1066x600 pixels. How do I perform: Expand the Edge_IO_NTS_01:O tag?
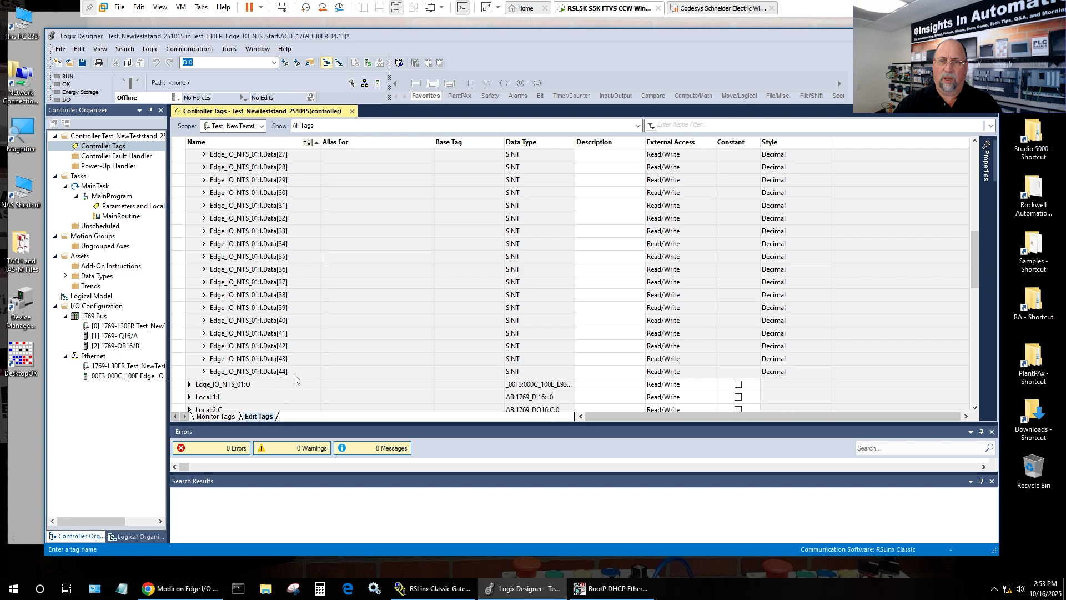[x=189, y=384]
